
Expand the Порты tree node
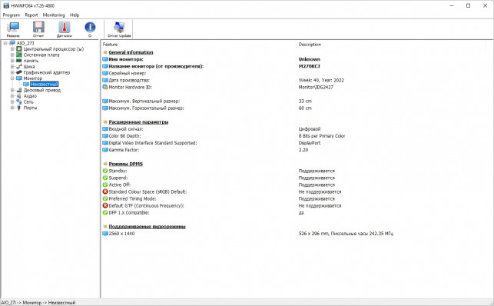(x=12, y=108)
